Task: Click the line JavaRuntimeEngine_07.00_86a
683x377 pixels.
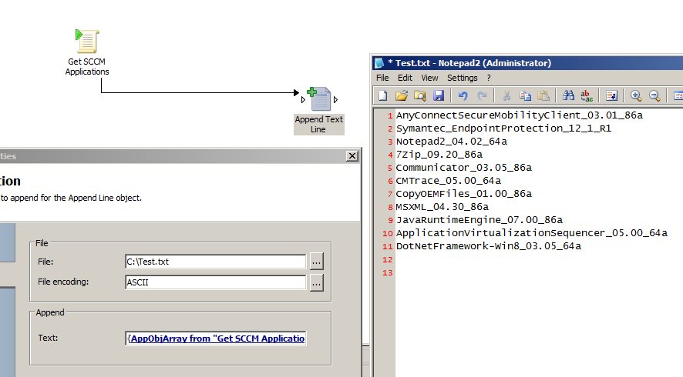Action: (479, 219)
